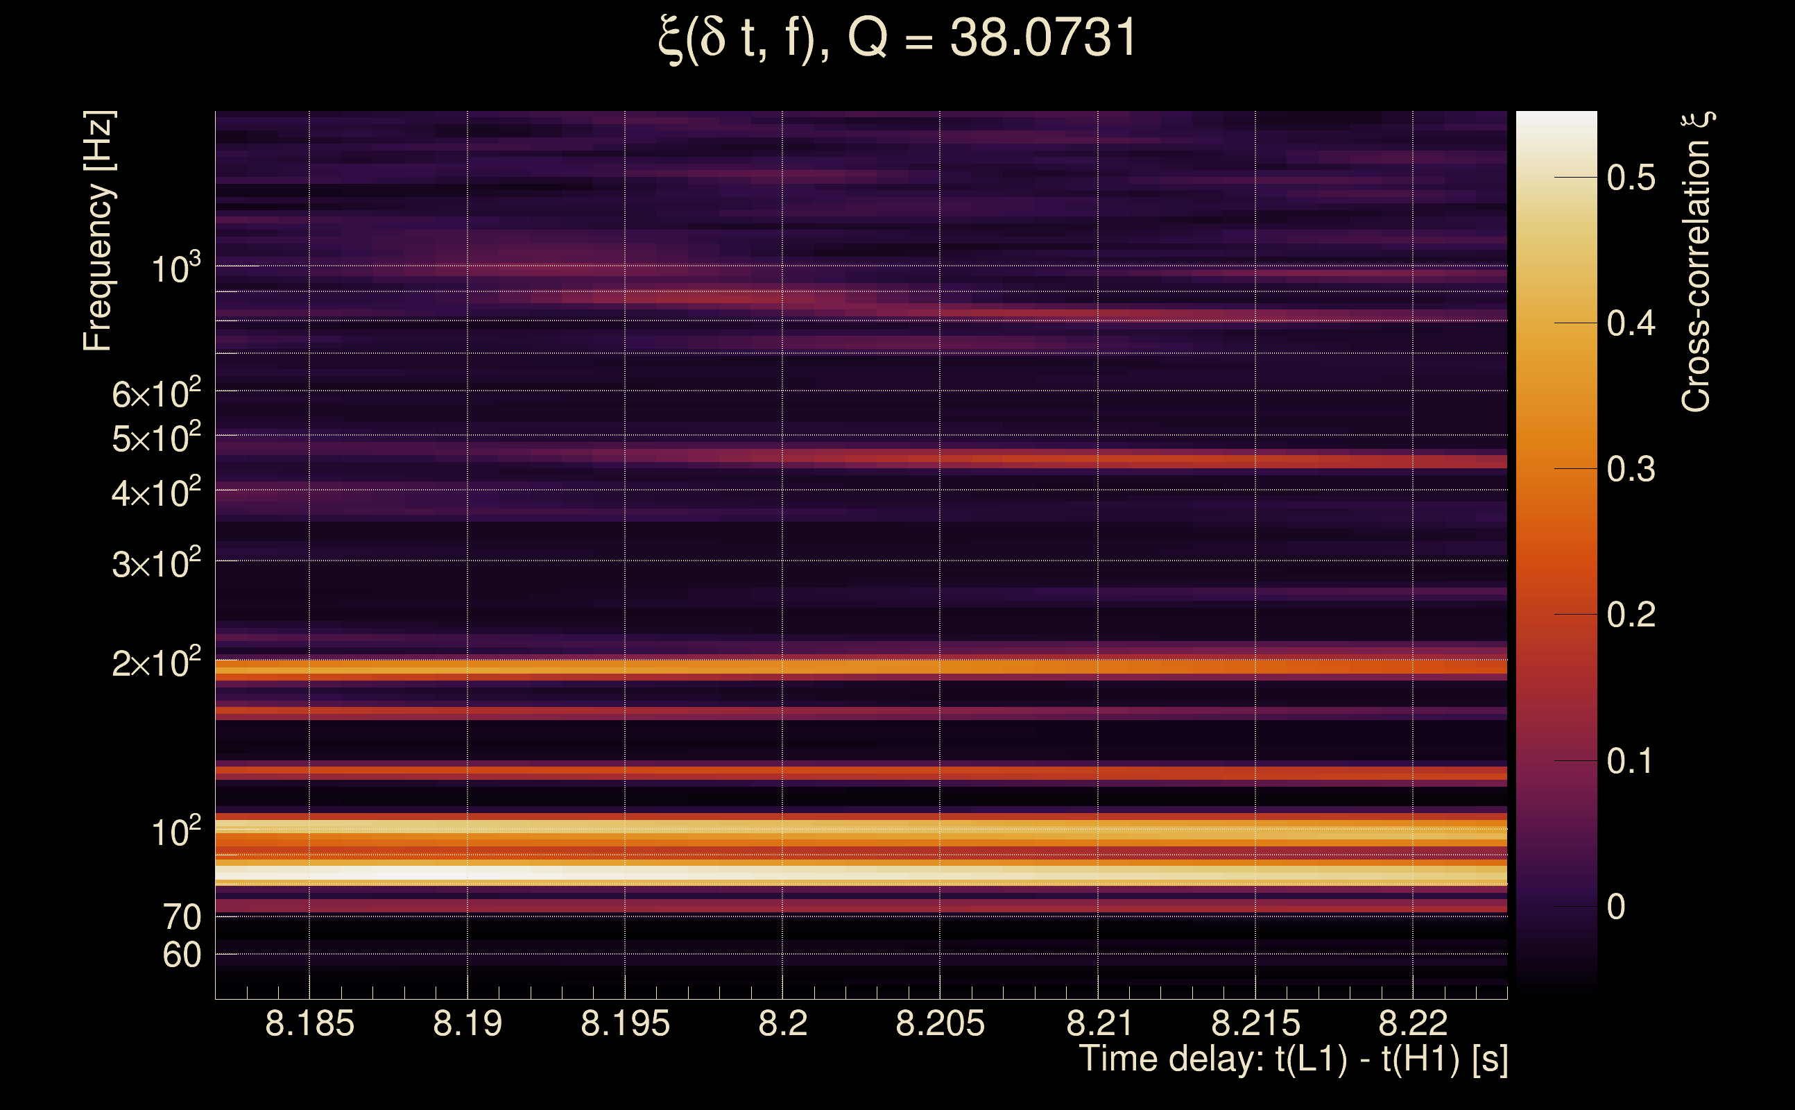This screenshot has height=1110, width=1795.
Task: Click the 8.185 tick label on the time axis
Action: pos(309,1023)
